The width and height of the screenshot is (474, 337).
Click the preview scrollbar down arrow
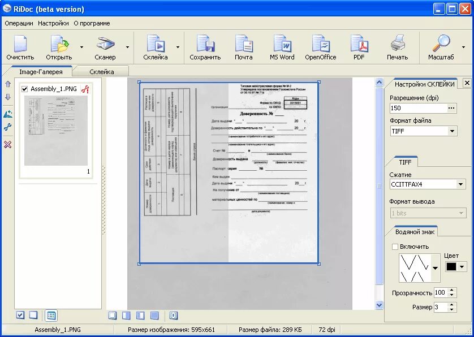tap(380, 305)
